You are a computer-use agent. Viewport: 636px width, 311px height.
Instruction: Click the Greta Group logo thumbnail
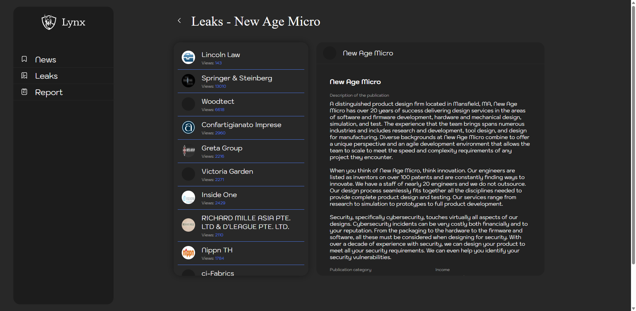[188, 151]
